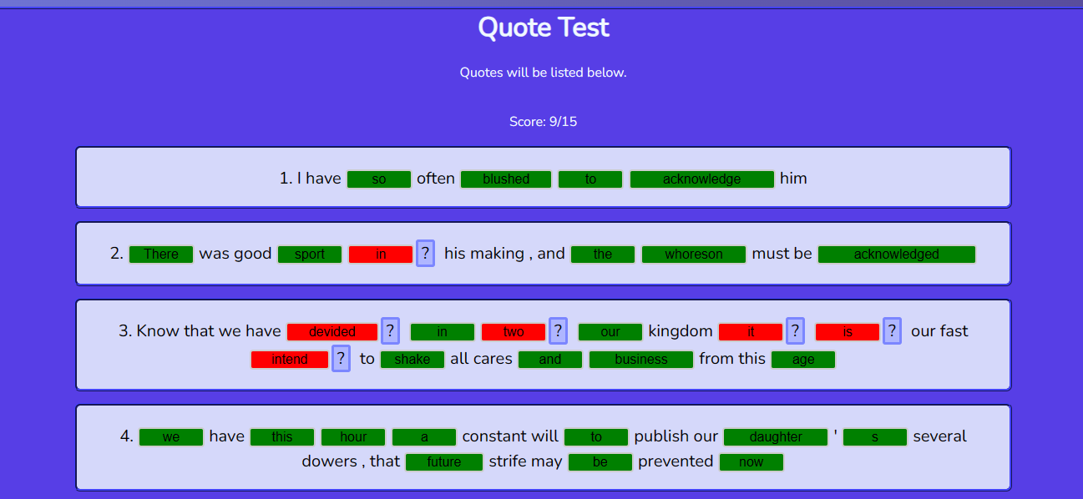Click the 'daughter' field in quote 4
Viewport: 1083px width, 499px height.
(776, 437)
